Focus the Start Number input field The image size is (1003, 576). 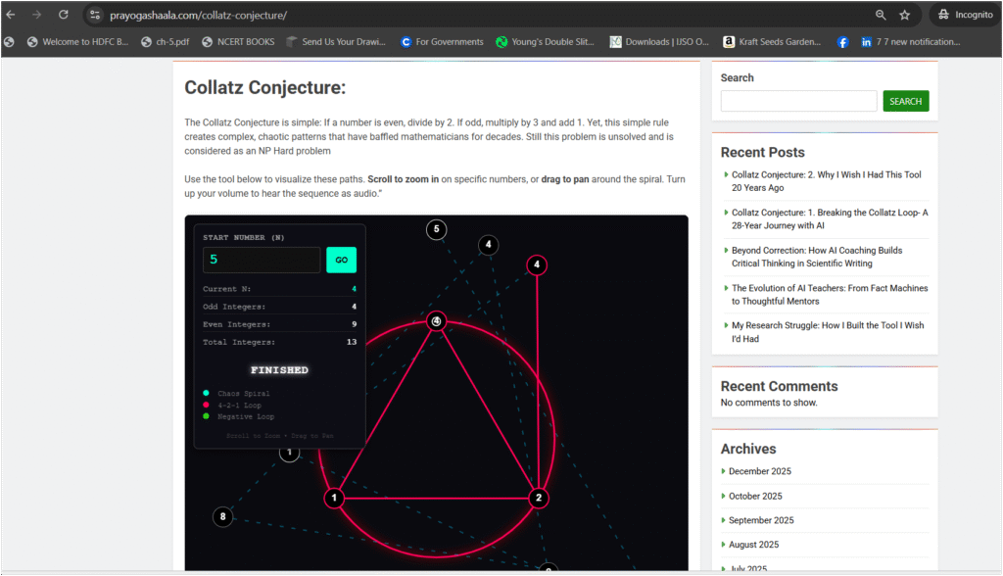tap(261, 261)
